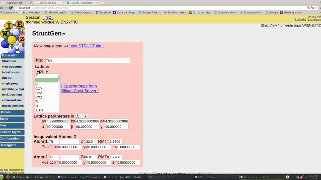Close the usersguide.pdf tab
The image size is (321, 180).
coord(63,3)
